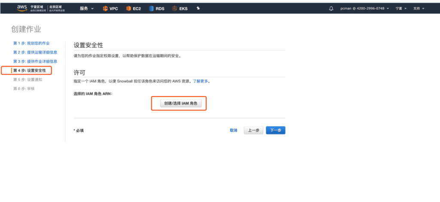Expand the 宁夏 region selector
Image resolution: width=440 pixels, height=202 pixels.
[401, 8]
